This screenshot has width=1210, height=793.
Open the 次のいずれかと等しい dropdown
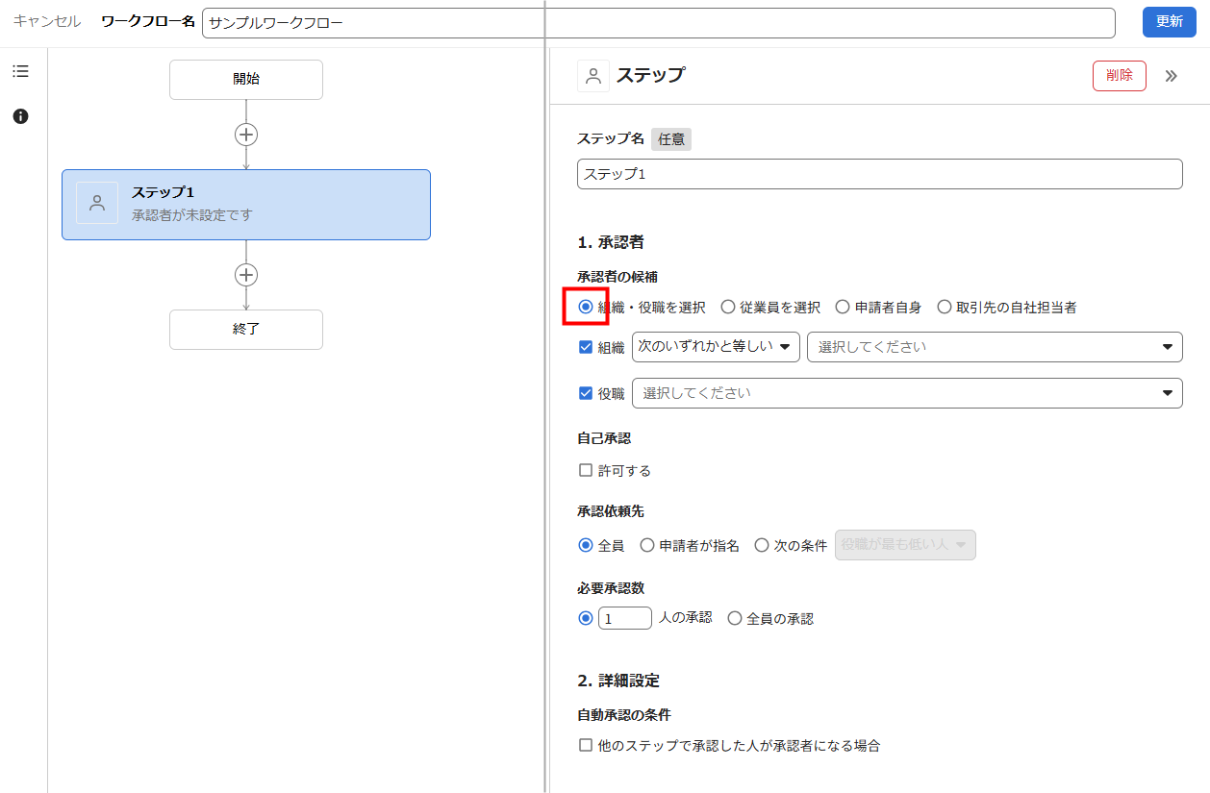point(716,347)
